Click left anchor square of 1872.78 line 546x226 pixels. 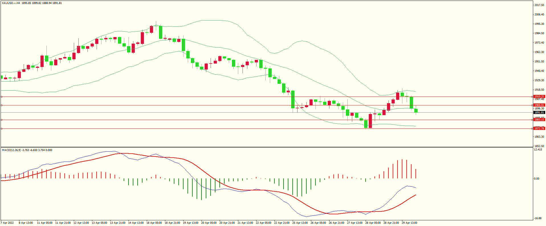click(1, 129)
